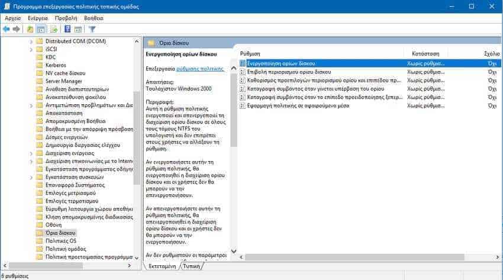The width and height of the screenshot is (503, 280).
Task: Click the Filter funnel toolbar icon
Action: click(x=92, y=29)
